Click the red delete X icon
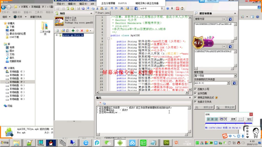Viewport: 262px width, 147px height. tap(82, 31)
